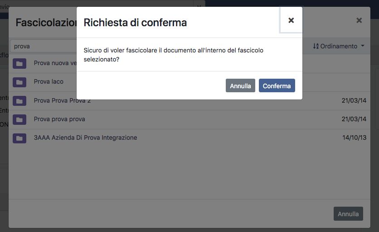Click folder icon for Prova prova prova
The width and height of the screenshot is (379, 232).
pyautogui.click(x=19, y=119)
